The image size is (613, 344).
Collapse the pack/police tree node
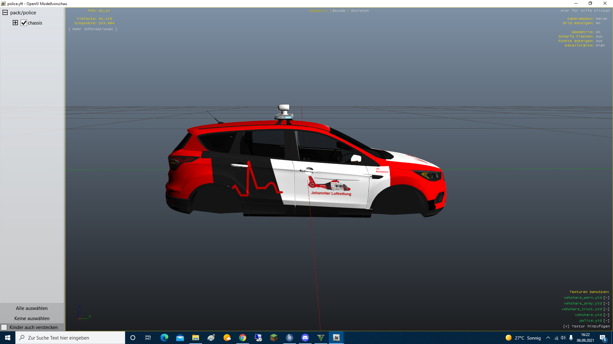point(5,13)
